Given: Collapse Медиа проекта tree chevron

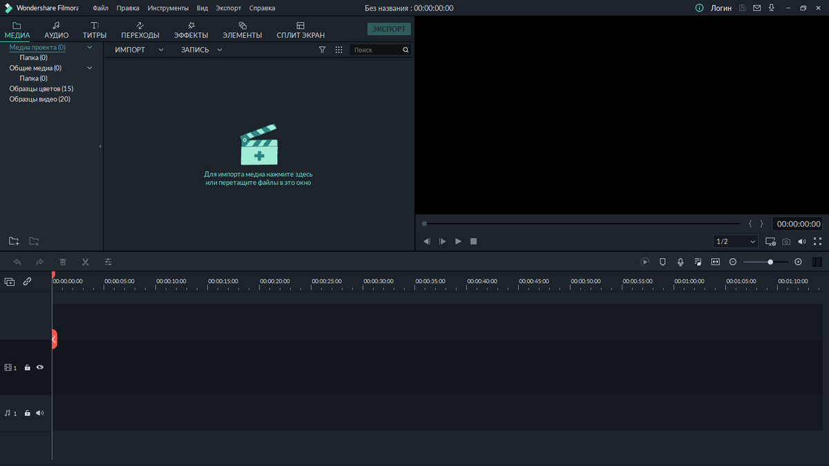Looking at the screenshot, I should (89, 48).
